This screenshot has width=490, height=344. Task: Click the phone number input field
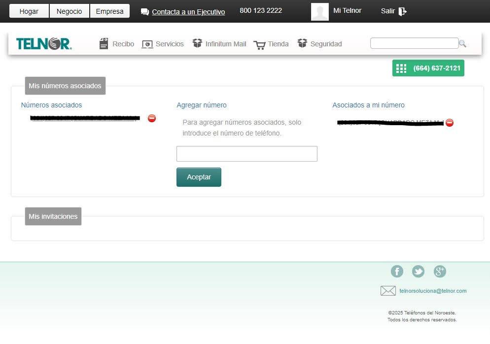(x=246, y=154)
